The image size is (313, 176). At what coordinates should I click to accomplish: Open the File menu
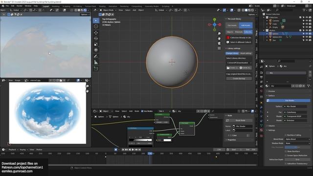[7, 6]
